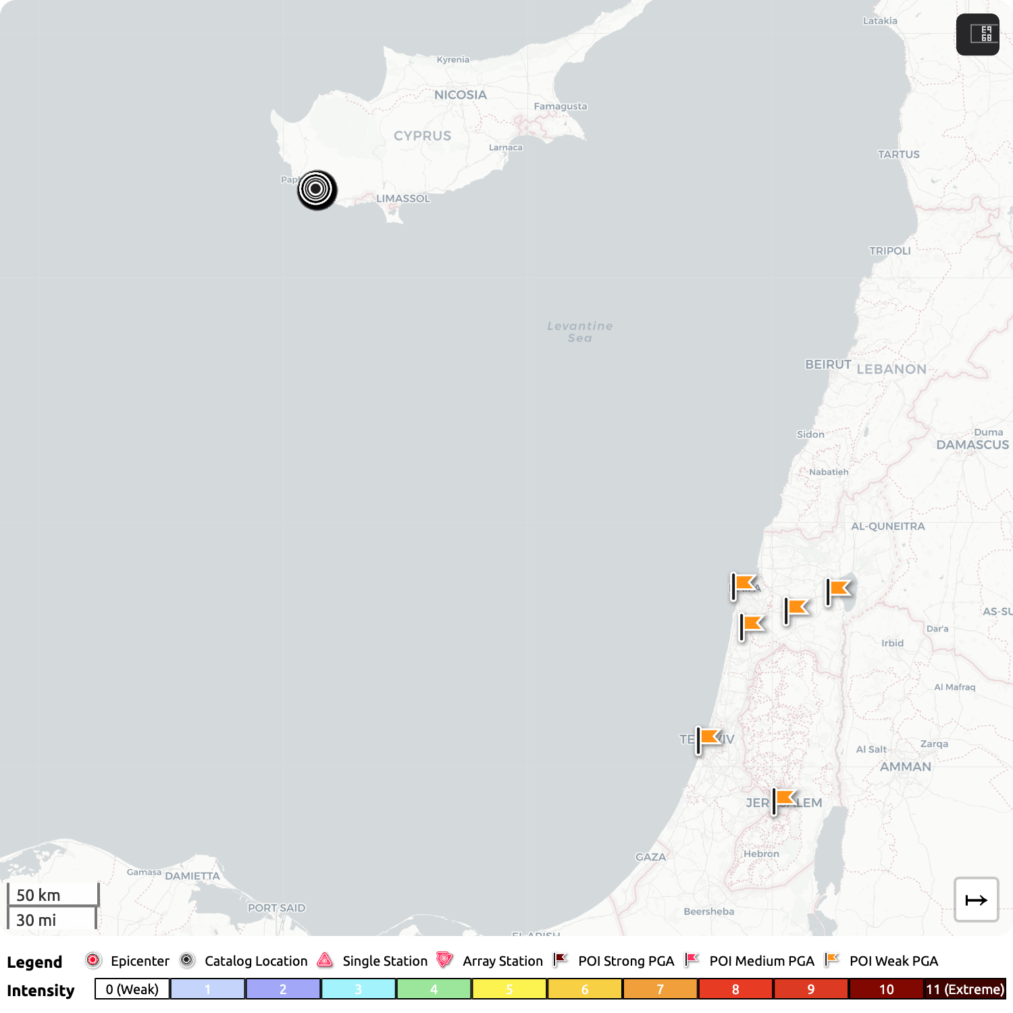Click the 11 (Extreme) intensity swatch

click(x=964, y=989)
